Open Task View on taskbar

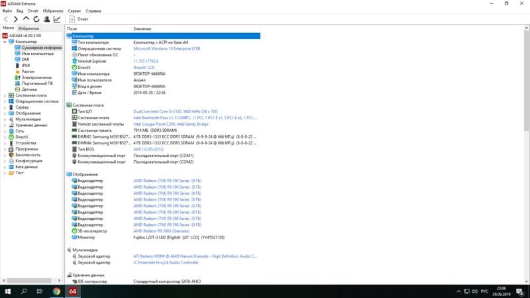(x=40, y=291)
